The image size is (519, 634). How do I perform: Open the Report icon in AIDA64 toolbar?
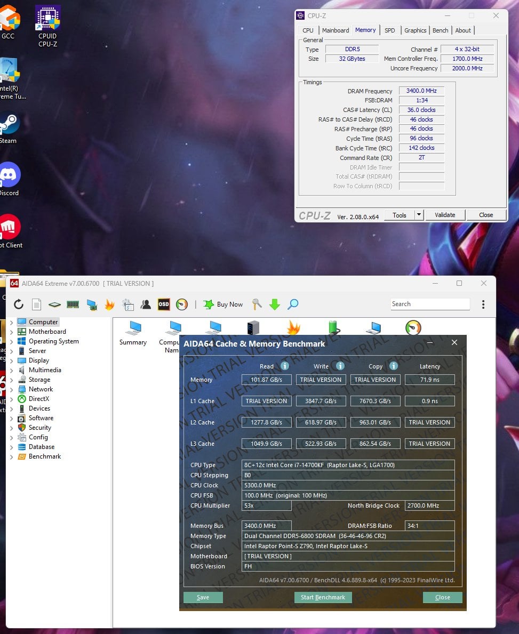(36, 304)
